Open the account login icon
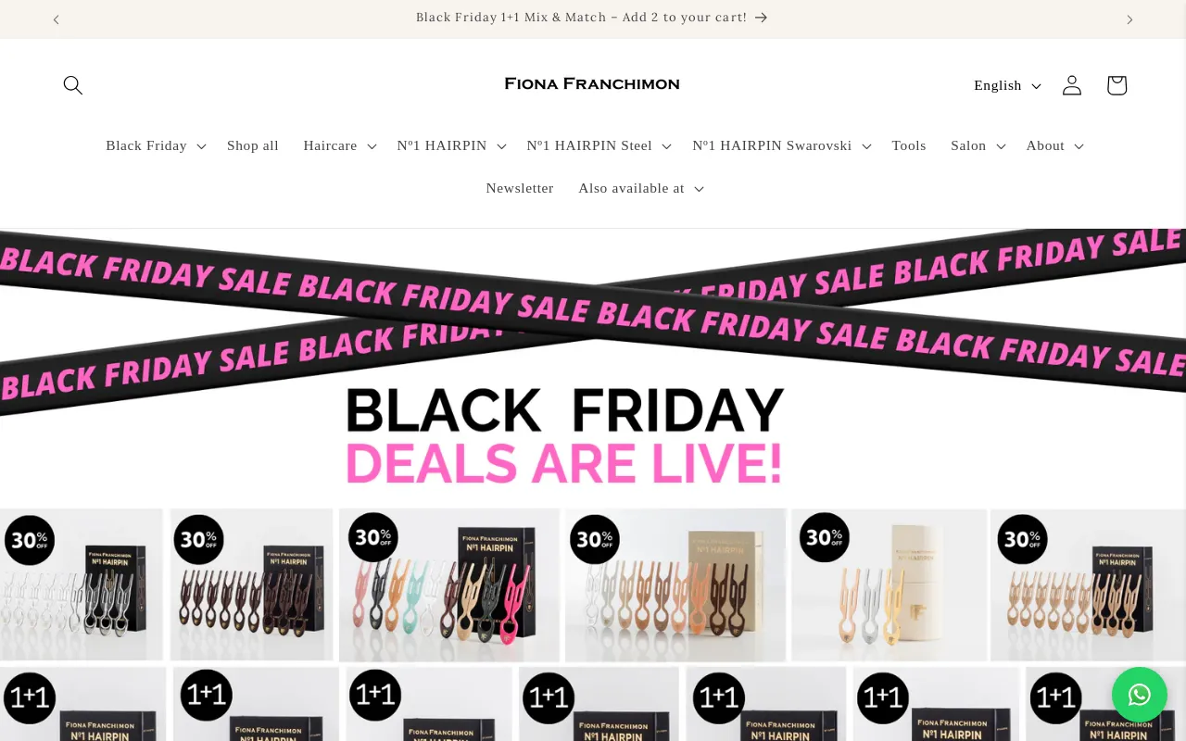1186x741 pixels. click(1072, 85)
